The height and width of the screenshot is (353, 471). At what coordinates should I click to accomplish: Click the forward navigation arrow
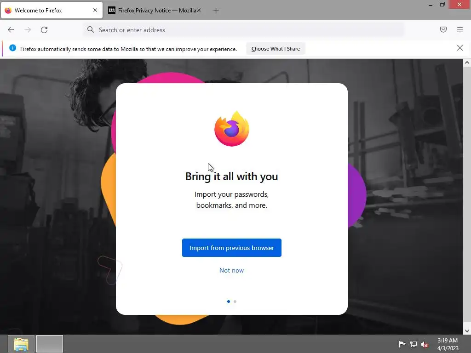click(x=28, y=30)
